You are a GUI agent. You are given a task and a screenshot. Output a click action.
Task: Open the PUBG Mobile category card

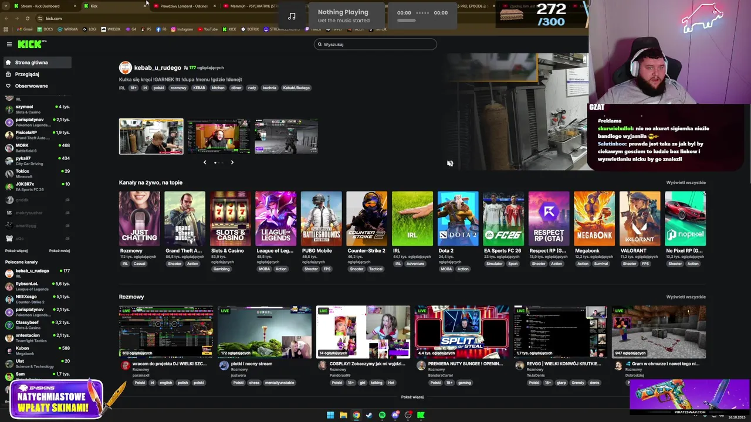322,219
